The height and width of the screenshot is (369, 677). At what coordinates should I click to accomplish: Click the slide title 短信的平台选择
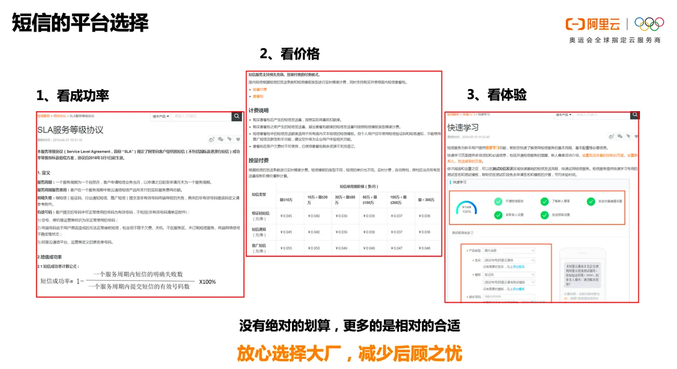click(x=80, y=23)
